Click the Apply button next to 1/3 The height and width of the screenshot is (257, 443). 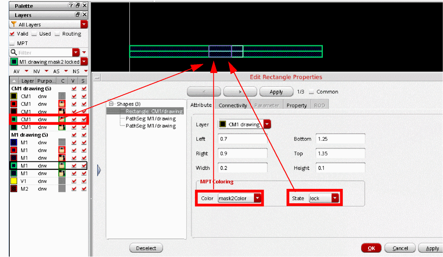pyautogui.click(x=276, y=92)
